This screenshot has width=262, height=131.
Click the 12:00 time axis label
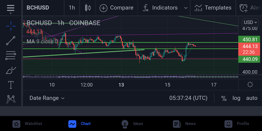click(87, 85)
